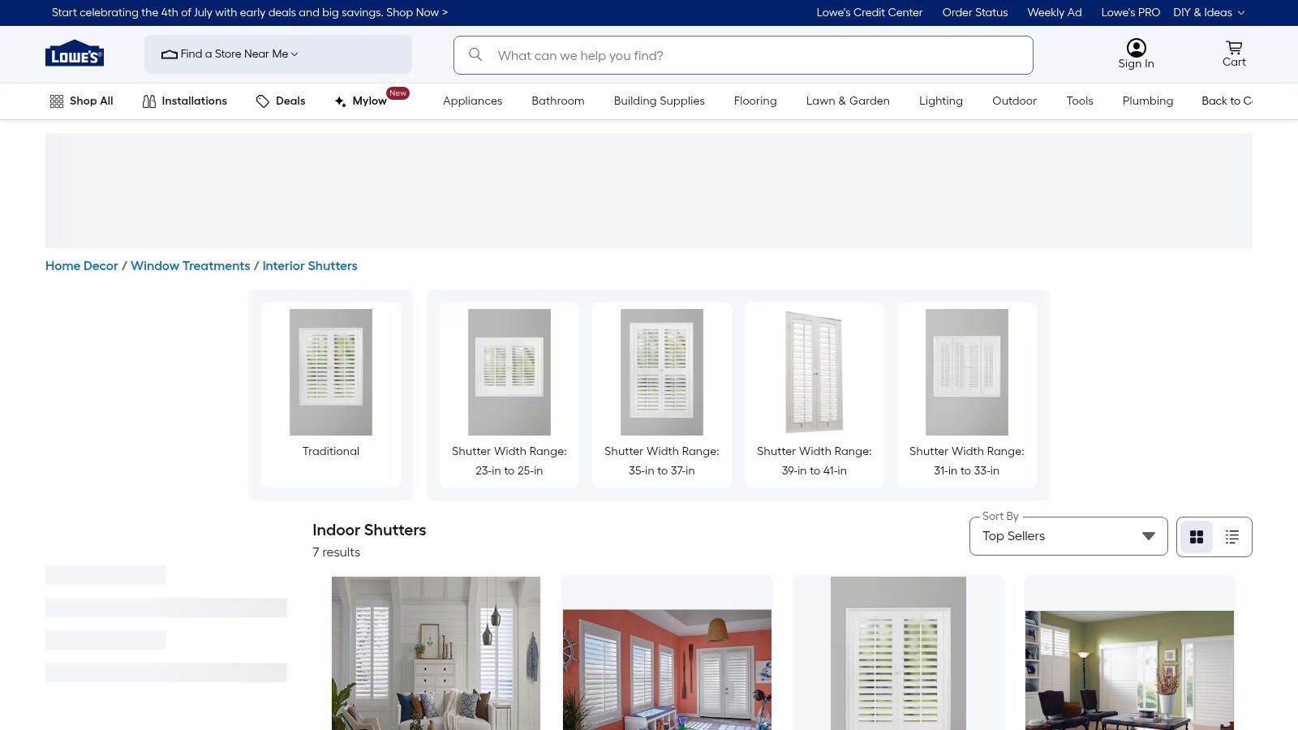
Task: Open the Tools category
Action: 1080,101
